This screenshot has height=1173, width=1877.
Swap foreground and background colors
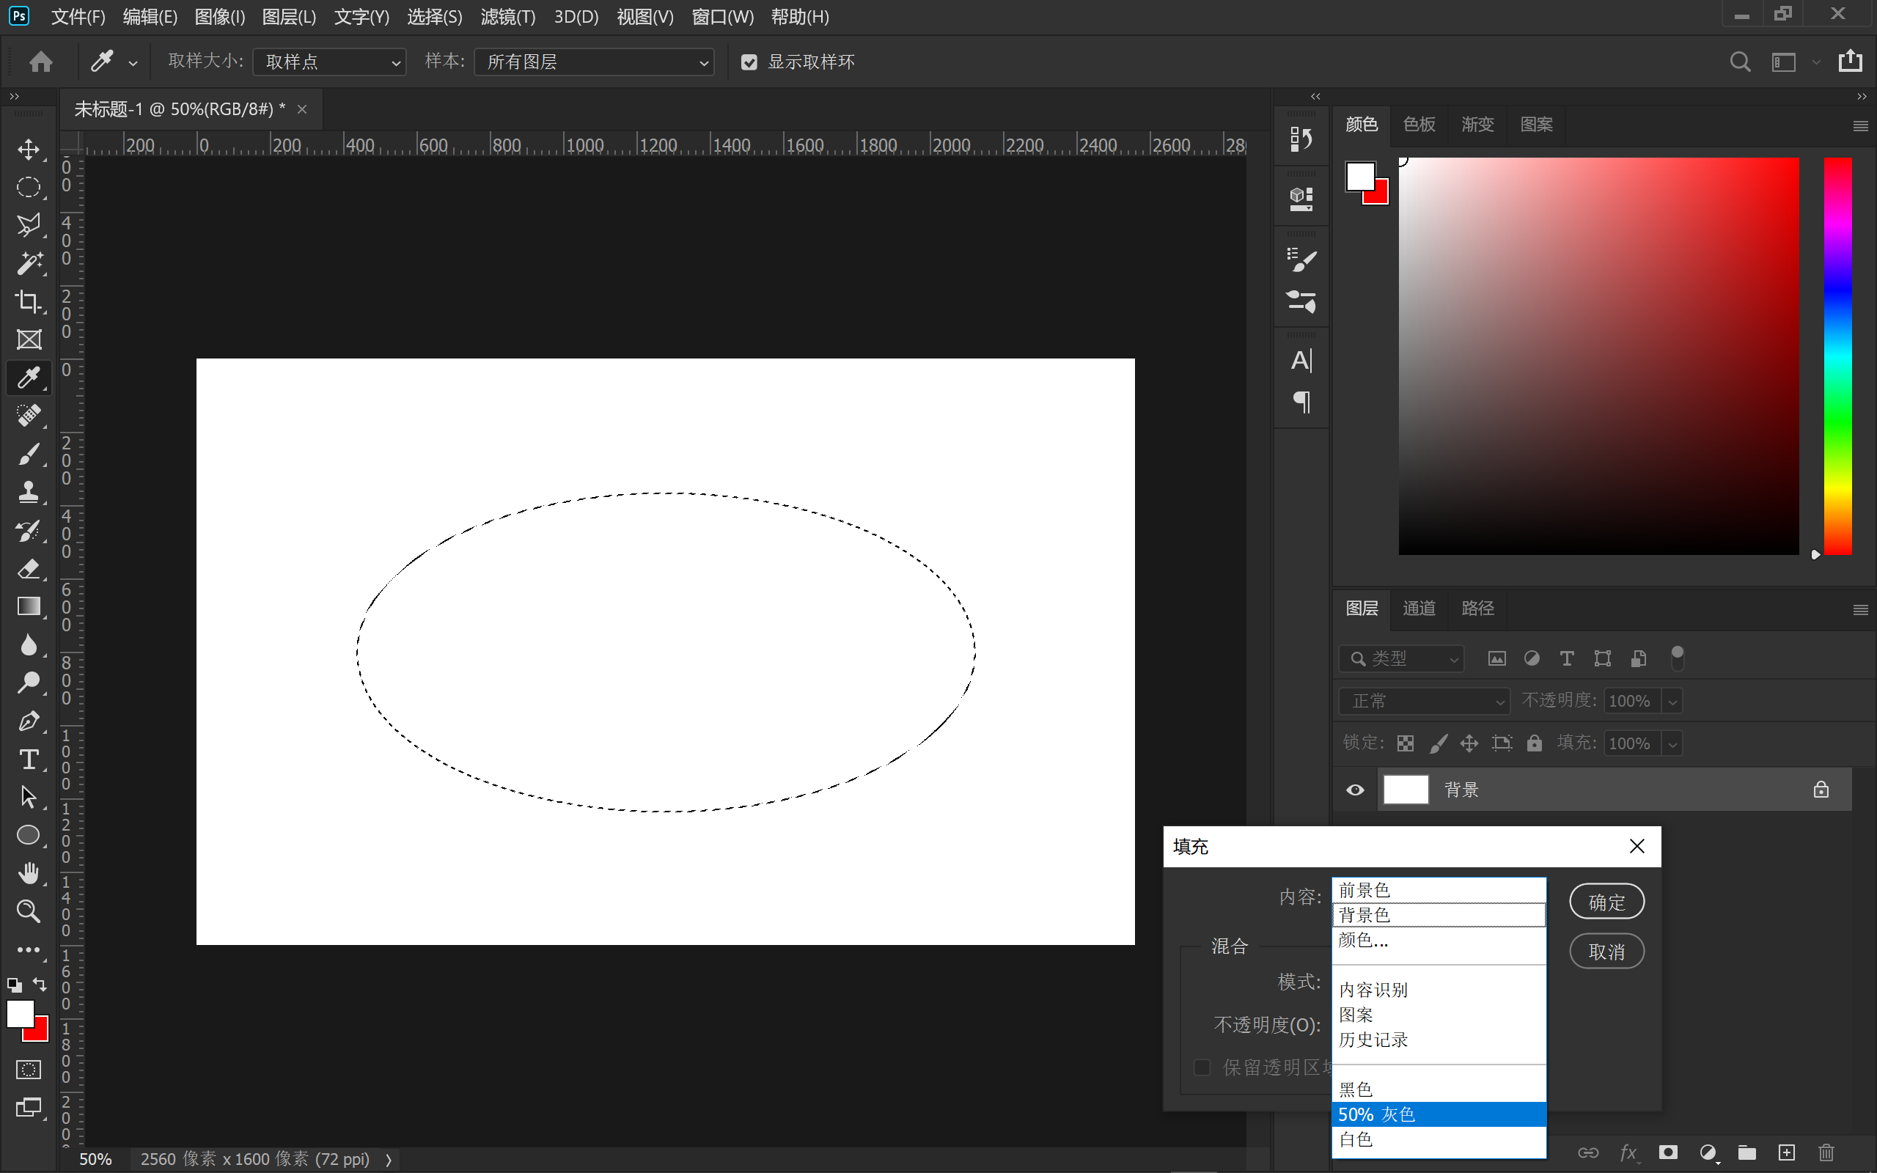tap(40, 985)
